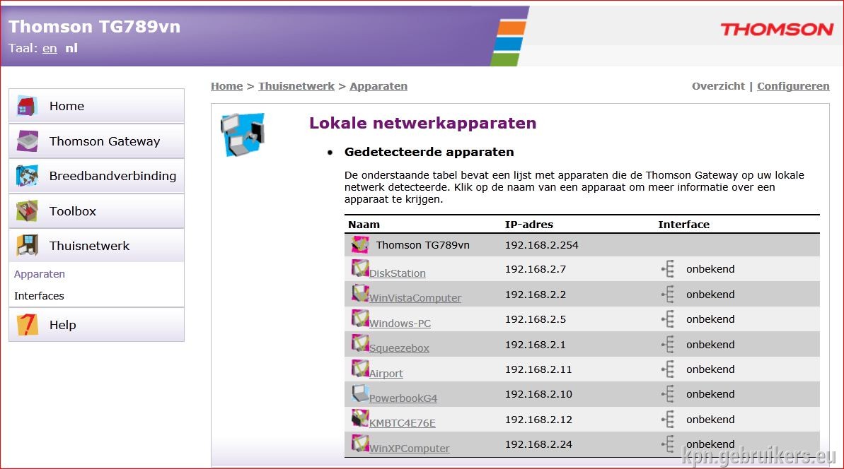Click the interface icon in WinXPComputer row

coord(668,444)
